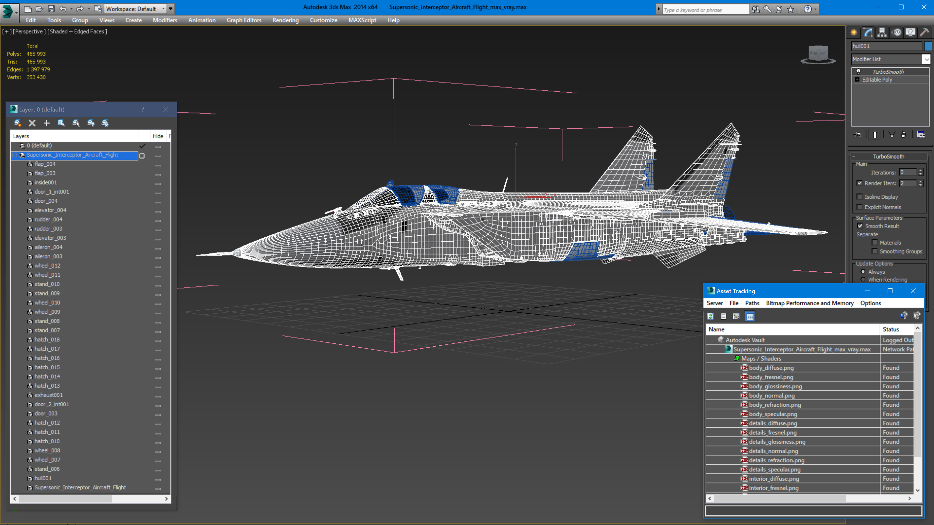Click the Subscription Center key icon
Screen dimensions: 934x525
point(767,9)
